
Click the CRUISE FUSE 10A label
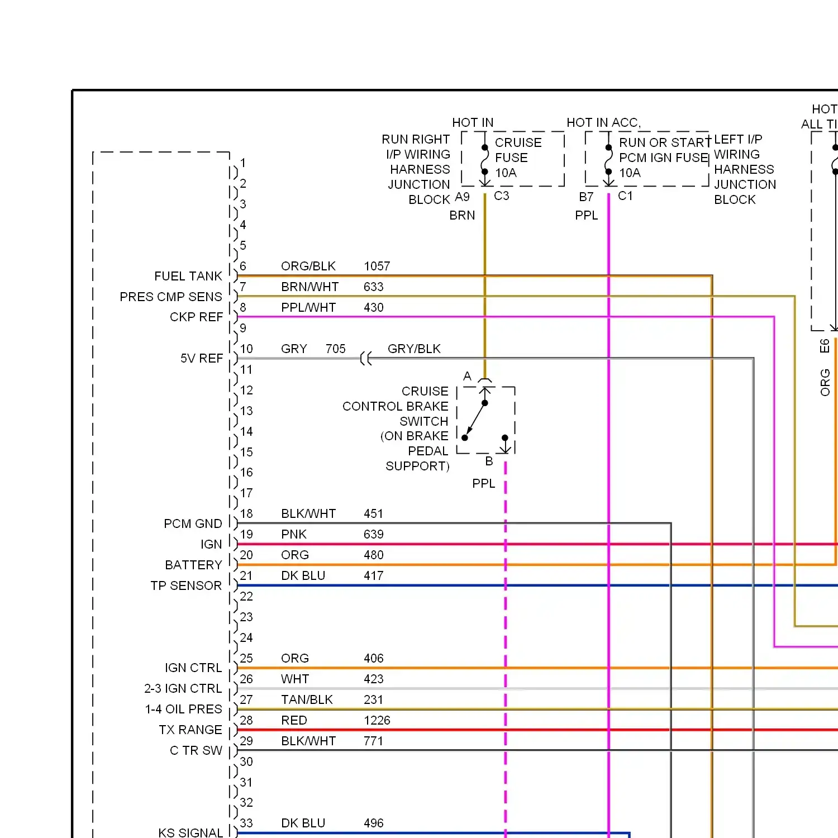coord(518,158)
